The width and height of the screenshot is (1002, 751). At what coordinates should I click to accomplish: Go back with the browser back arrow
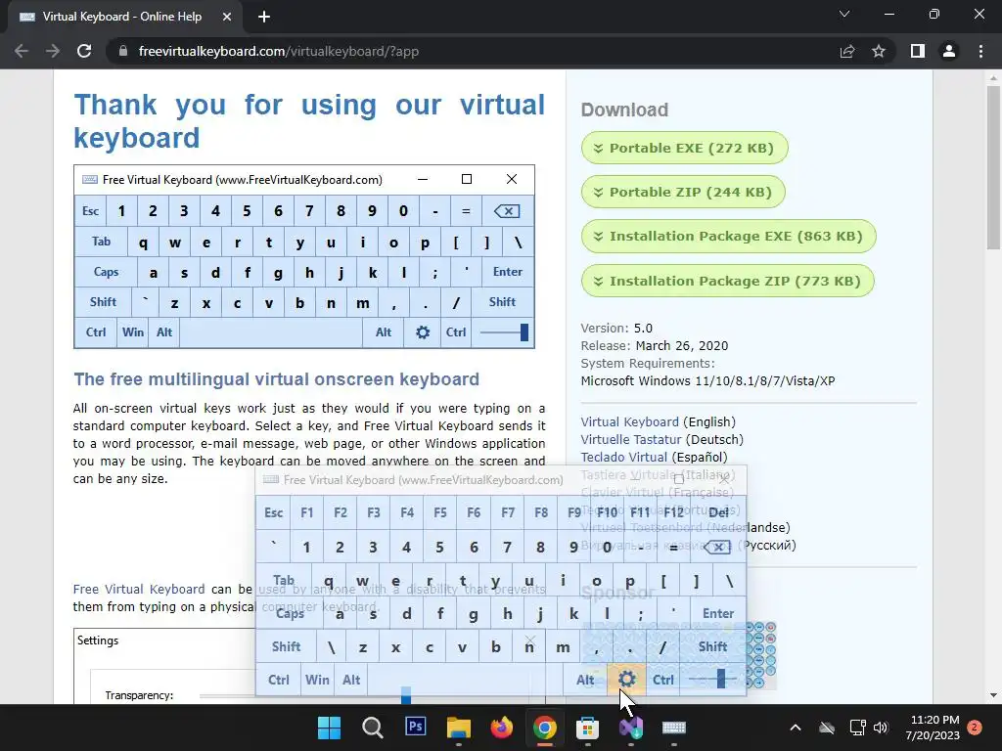click(22, 51)
